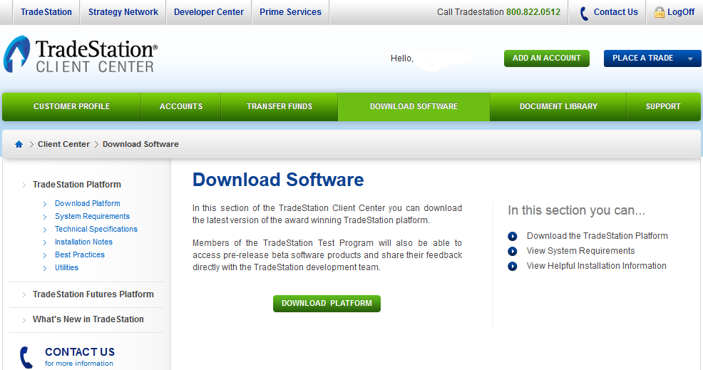Open TradeStation top navigation link
703x370 pixels.
click(46, 12)
